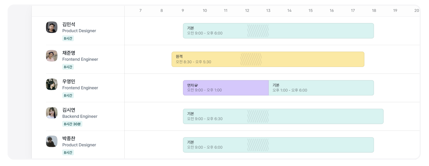
Task: Open 우영민's purple 연차 block
Action: (226, 88)
